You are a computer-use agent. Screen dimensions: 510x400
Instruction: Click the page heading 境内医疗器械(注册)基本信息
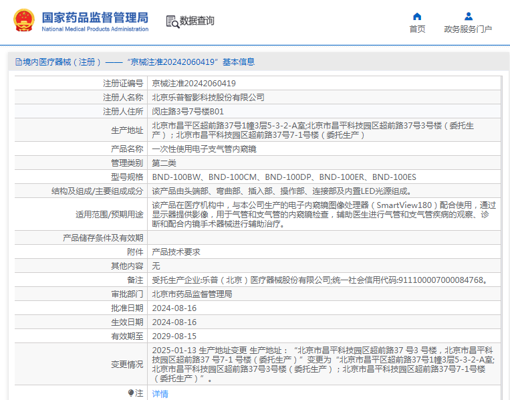click(135, 62)
